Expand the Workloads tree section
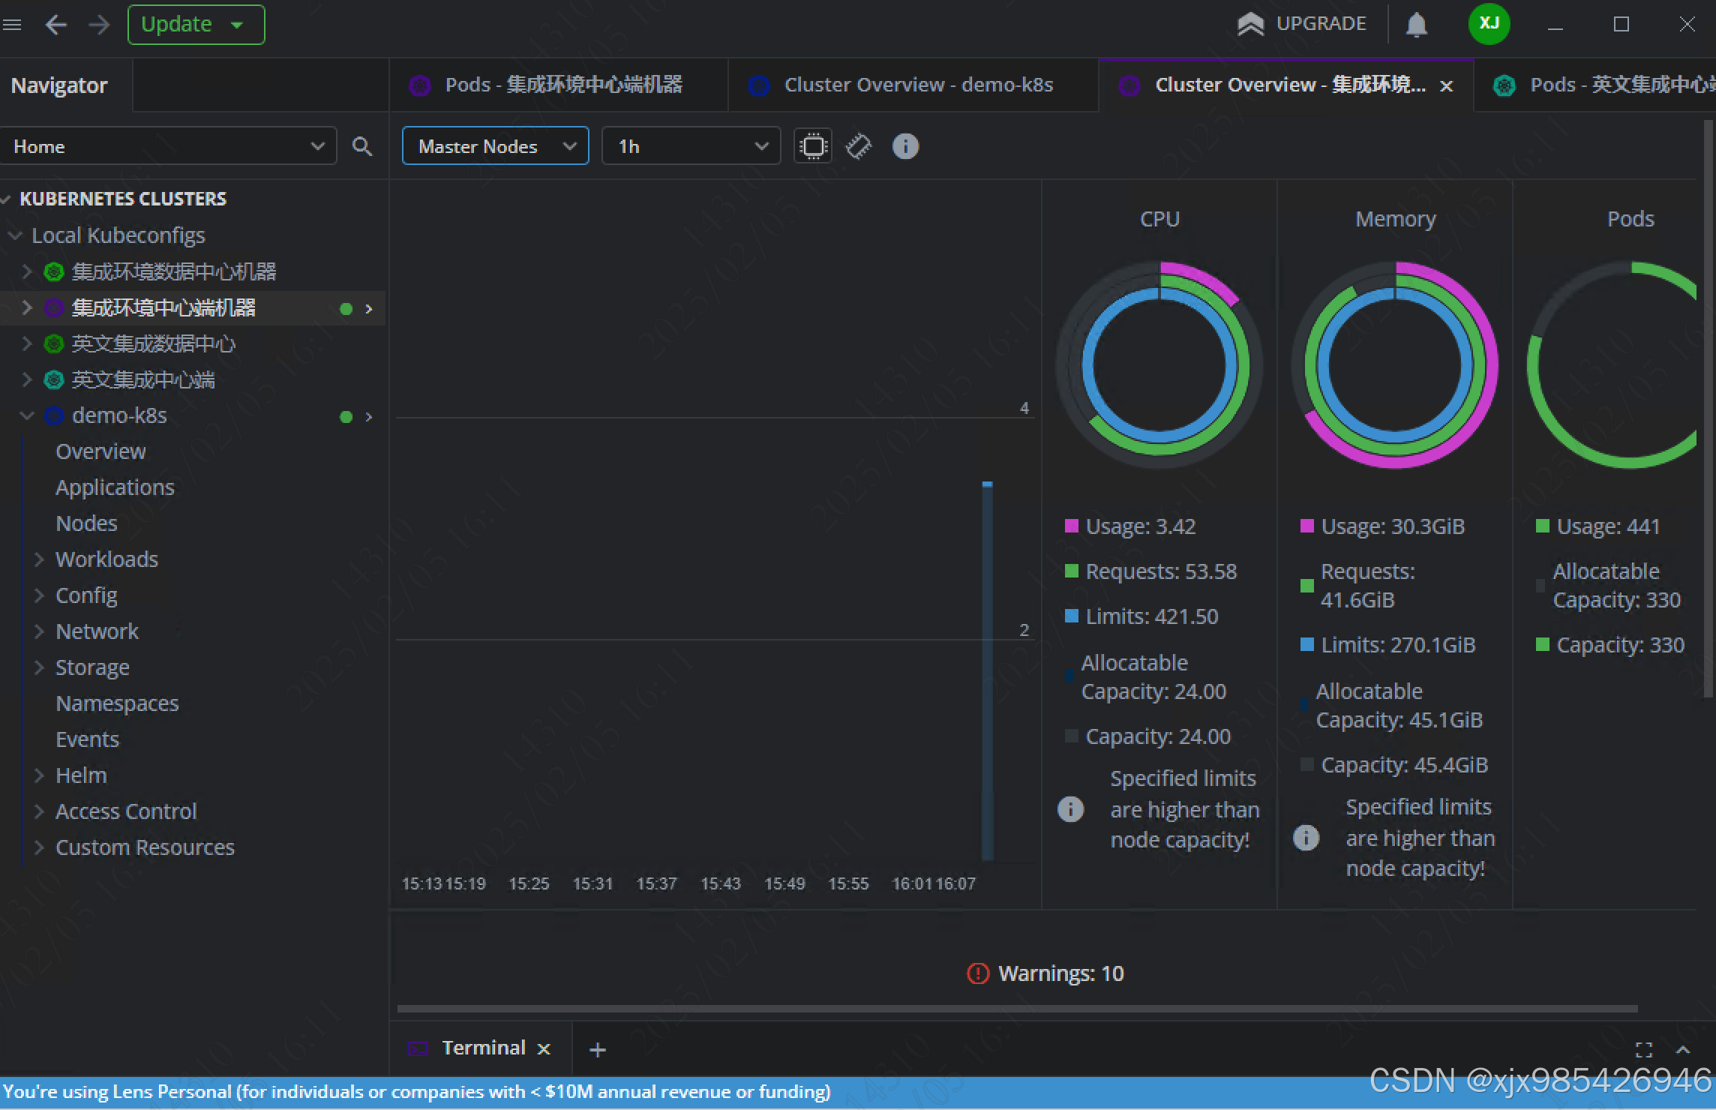 (106, 559)
